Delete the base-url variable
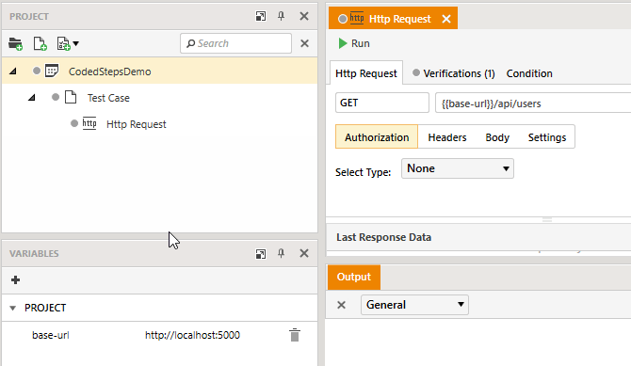The height and width of the screenshot is (366, 631). (x=295, y=335)
